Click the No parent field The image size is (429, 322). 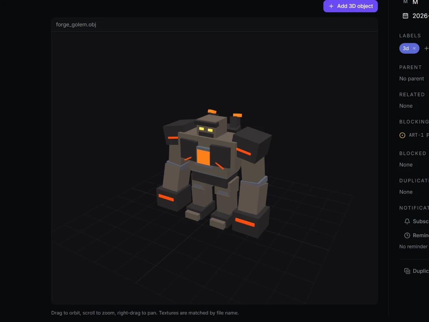coord(411,79)
